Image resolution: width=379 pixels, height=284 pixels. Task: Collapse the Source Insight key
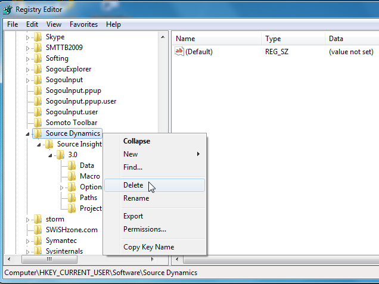[39, 145]
